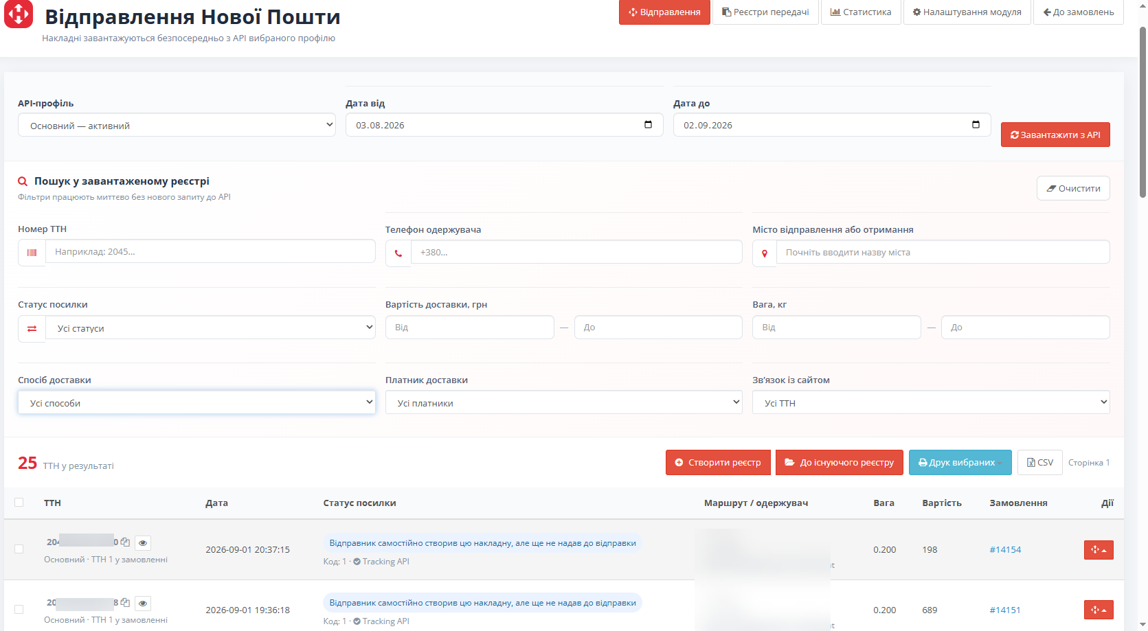Open calendar picker for Дата від
Image resolution: width=1148 pixels, height=631 pixels.
pos(648,124)
